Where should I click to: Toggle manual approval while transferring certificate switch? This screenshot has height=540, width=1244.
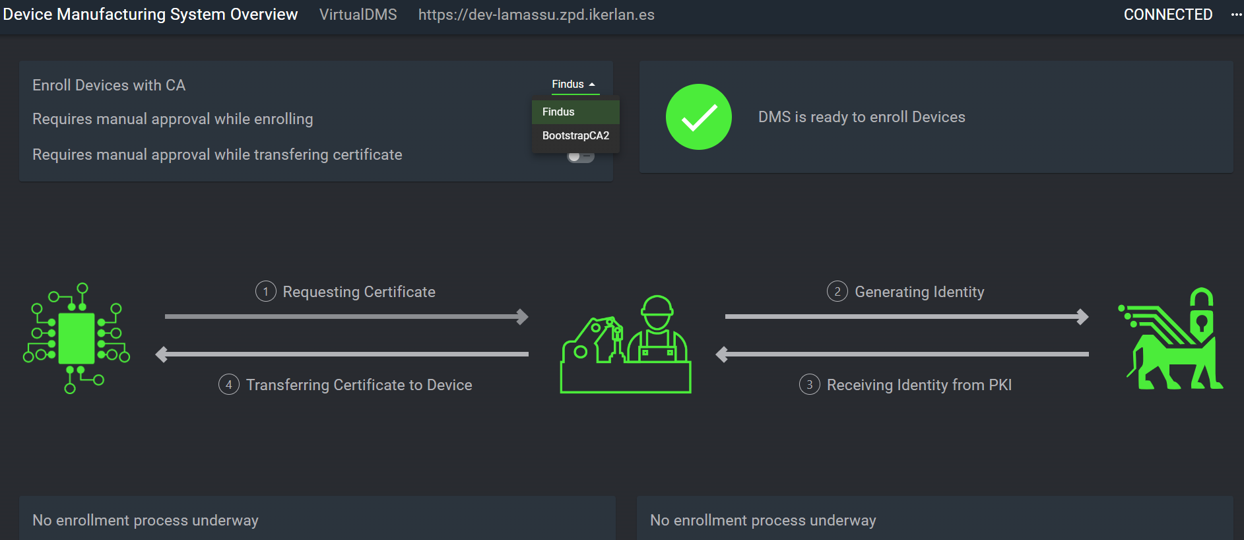coord(580,157)
